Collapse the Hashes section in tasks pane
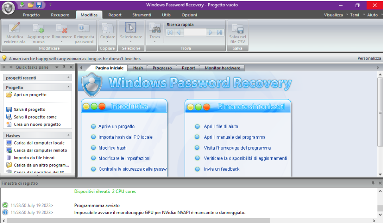 point(68,135)
